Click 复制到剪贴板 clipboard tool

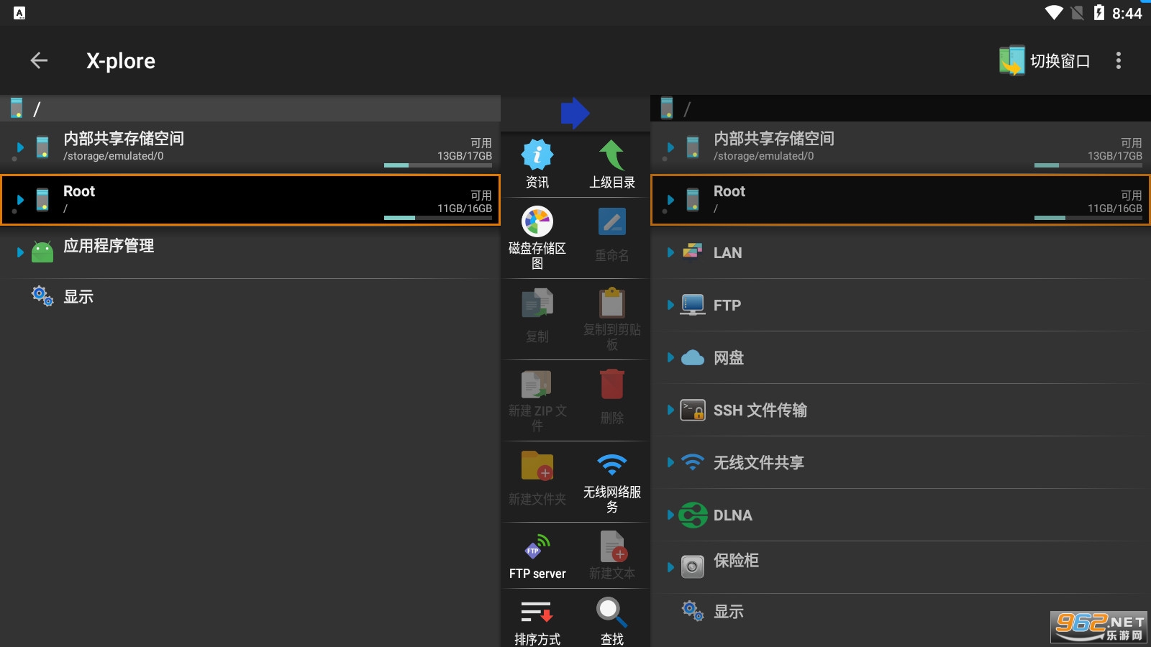click(612, 320)
